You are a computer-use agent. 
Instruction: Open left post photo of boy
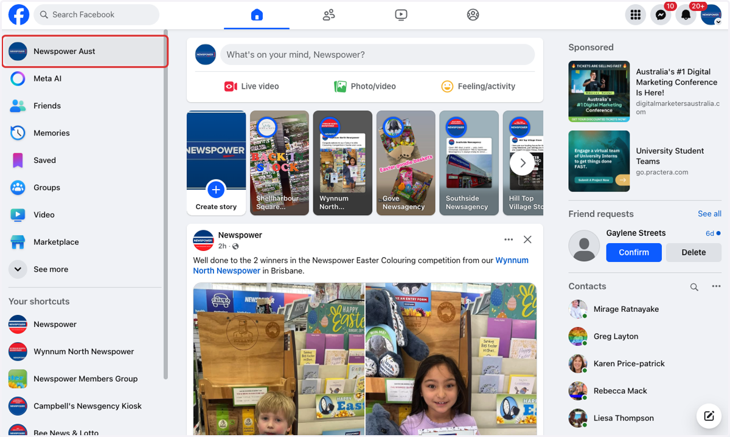(279, 359)
